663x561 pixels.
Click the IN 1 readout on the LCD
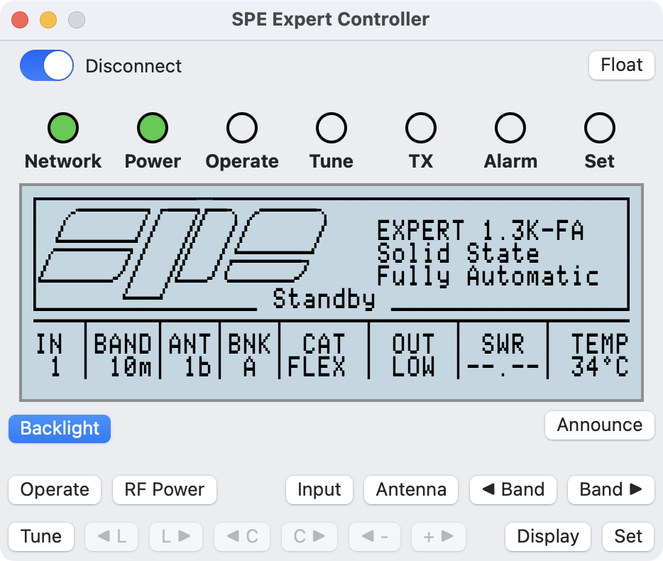tap(49, 354)
